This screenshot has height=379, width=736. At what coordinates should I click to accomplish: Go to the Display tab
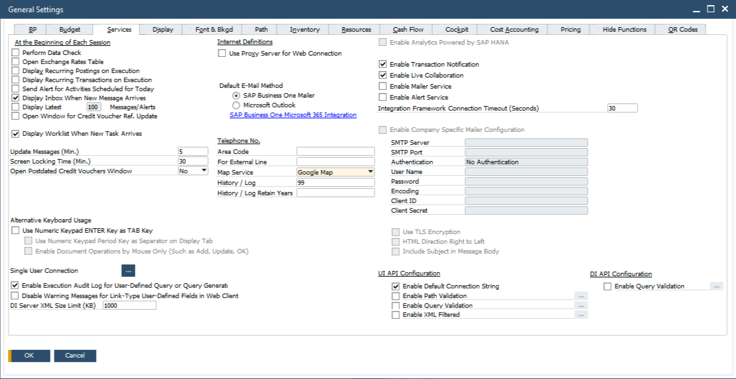click(163, 30)
